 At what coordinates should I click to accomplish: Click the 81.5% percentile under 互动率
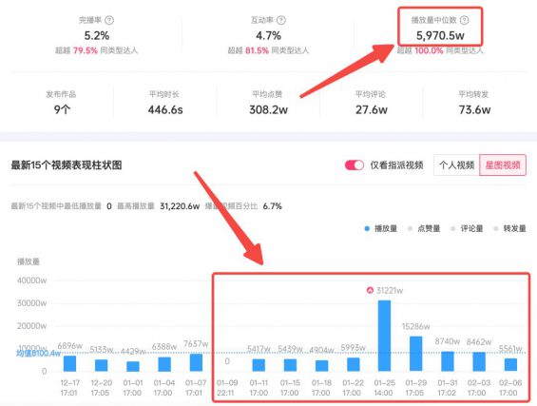pyautogui.click(x=257, y=50)
